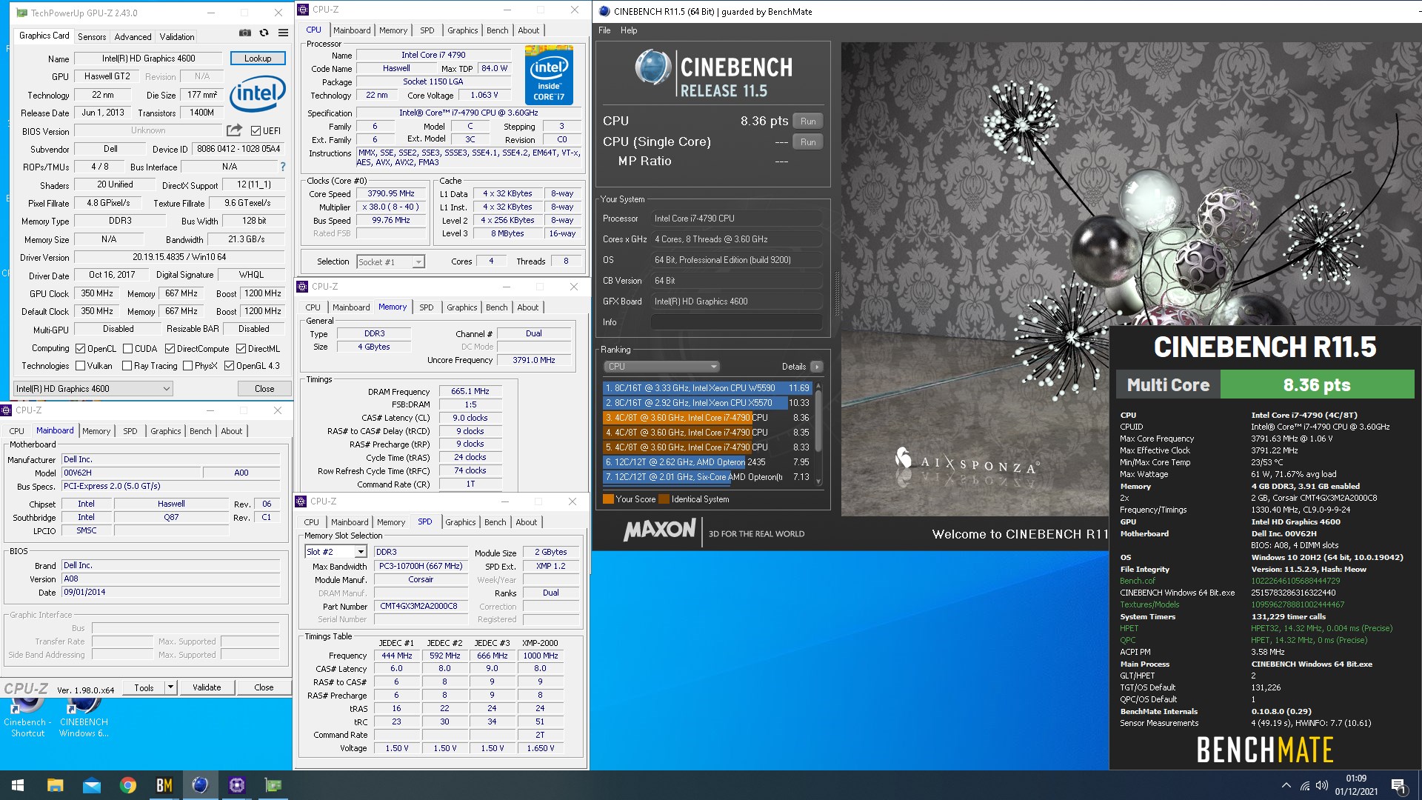
Task: Open the Socket #1 selection dropdown
Action: click(x=390, y=261)
